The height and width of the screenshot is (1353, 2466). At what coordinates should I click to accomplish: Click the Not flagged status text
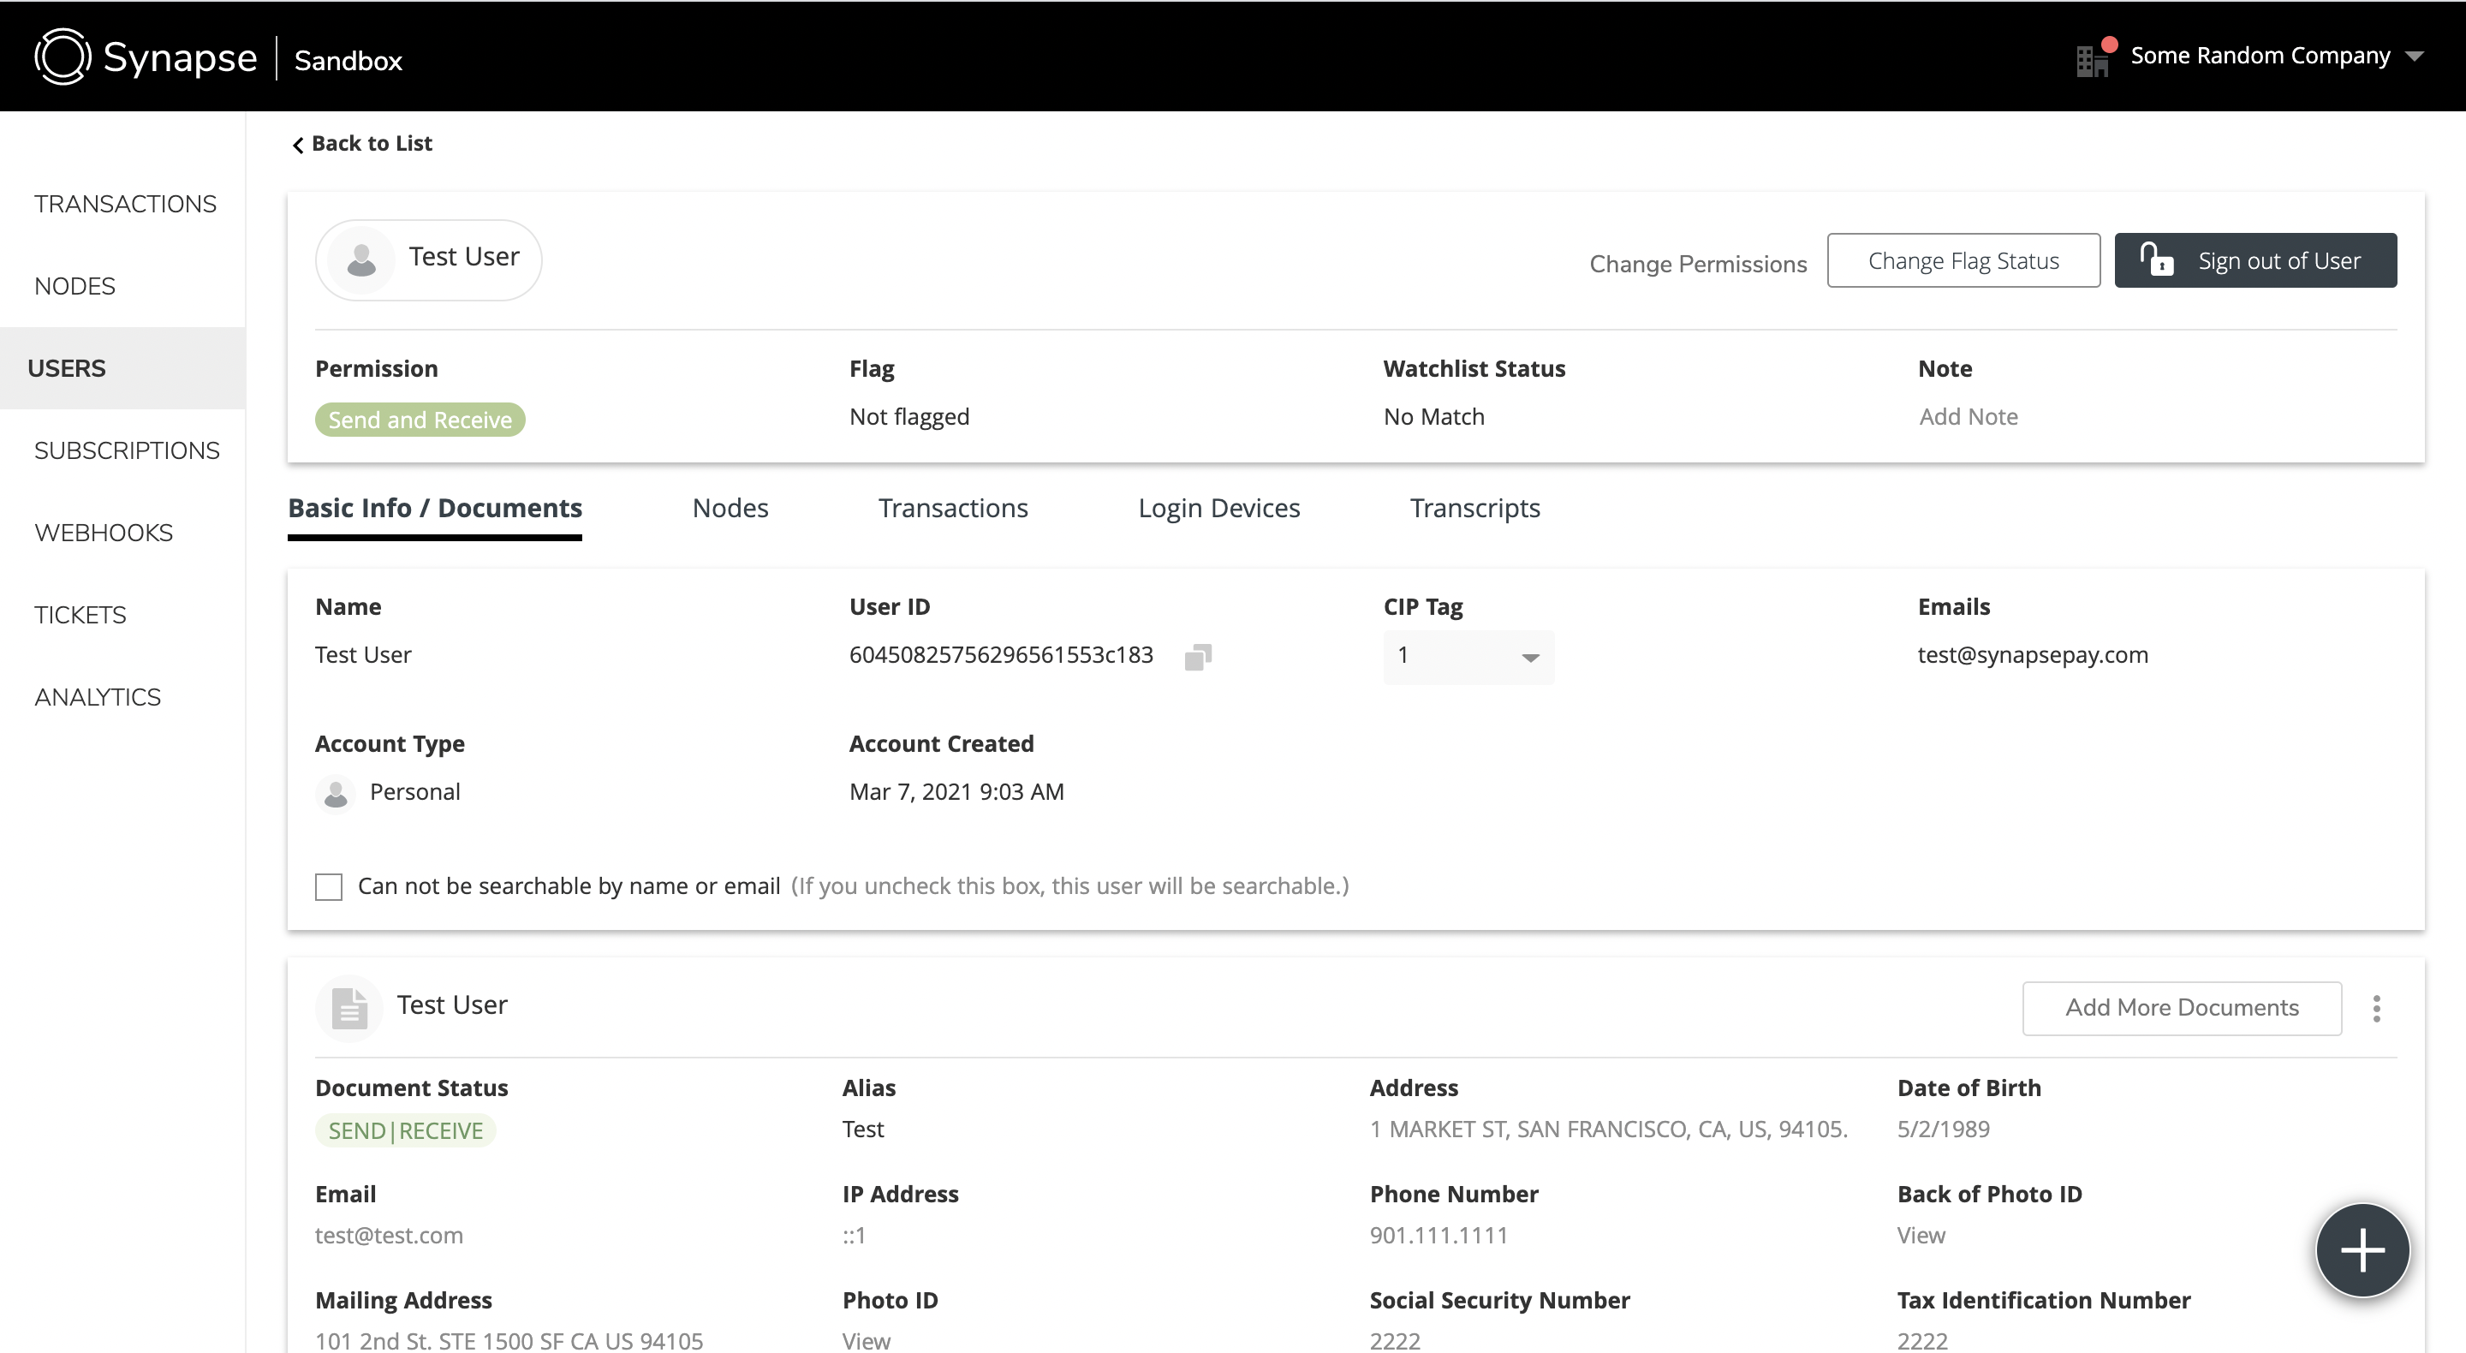coord(908,416)
